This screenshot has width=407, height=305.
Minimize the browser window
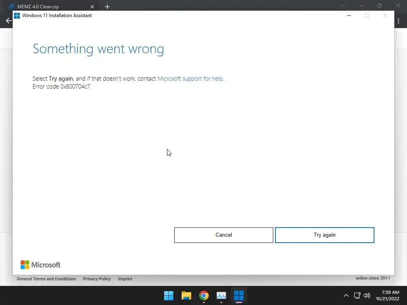coord(361,6)
